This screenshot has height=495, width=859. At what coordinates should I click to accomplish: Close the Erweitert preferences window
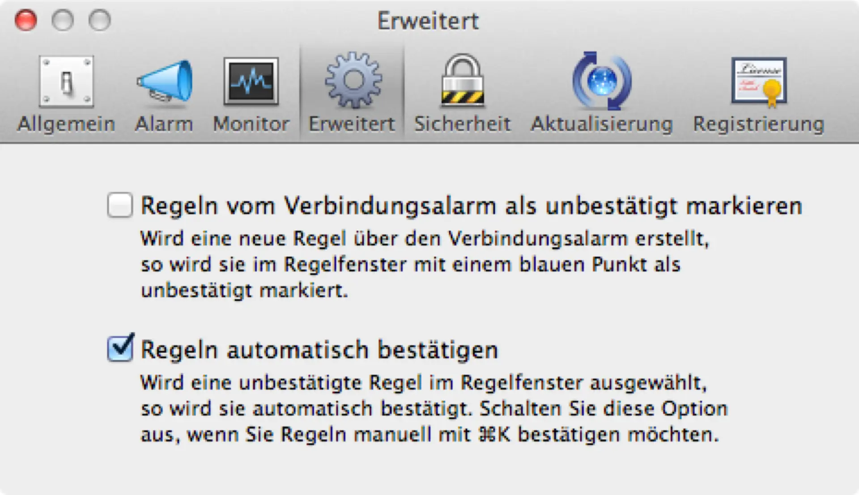[x=26, y=20]
